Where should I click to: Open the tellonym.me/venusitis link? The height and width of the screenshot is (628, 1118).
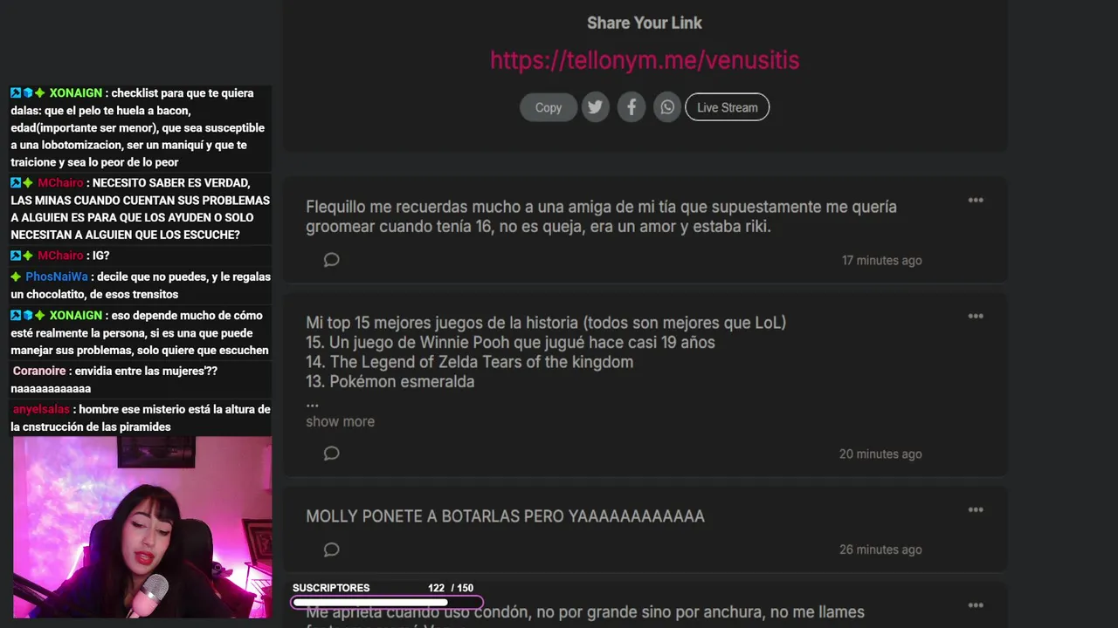click(x=645, y=60)
